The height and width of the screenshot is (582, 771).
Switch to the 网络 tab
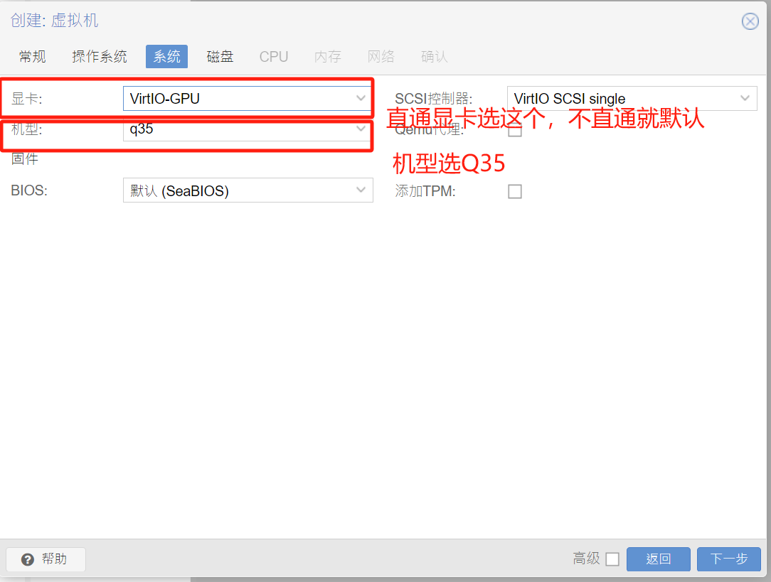click(381, 57)
